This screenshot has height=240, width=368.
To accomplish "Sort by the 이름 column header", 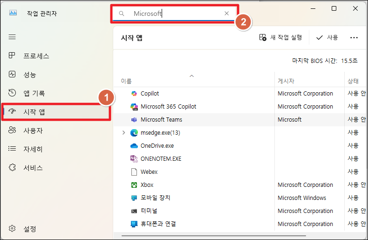I will pos(126,81).
